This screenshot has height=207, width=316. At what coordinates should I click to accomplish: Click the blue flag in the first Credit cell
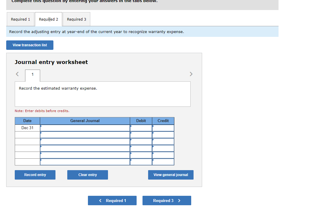(x=153, y=126)
